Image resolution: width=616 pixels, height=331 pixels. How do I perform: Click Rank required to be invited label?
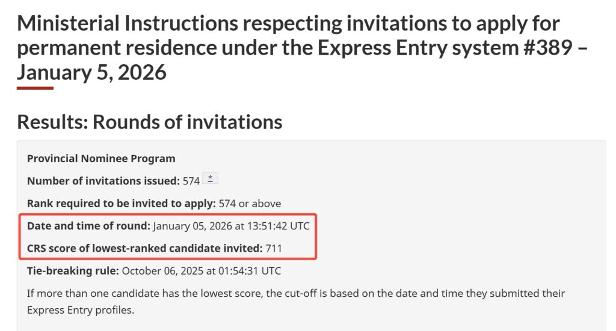coord(121,204)
